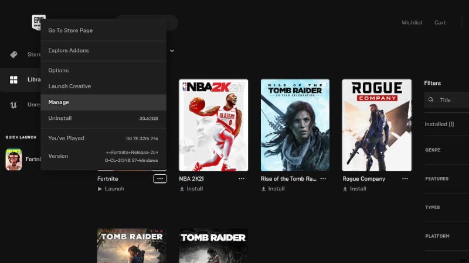Screen dimensions: 469x263
Task: Select Manage in the context menu
Action: click(104, 102)
